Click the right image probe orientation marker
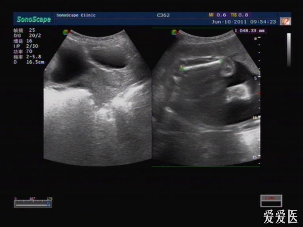303x227 pixels. [174, 32]
